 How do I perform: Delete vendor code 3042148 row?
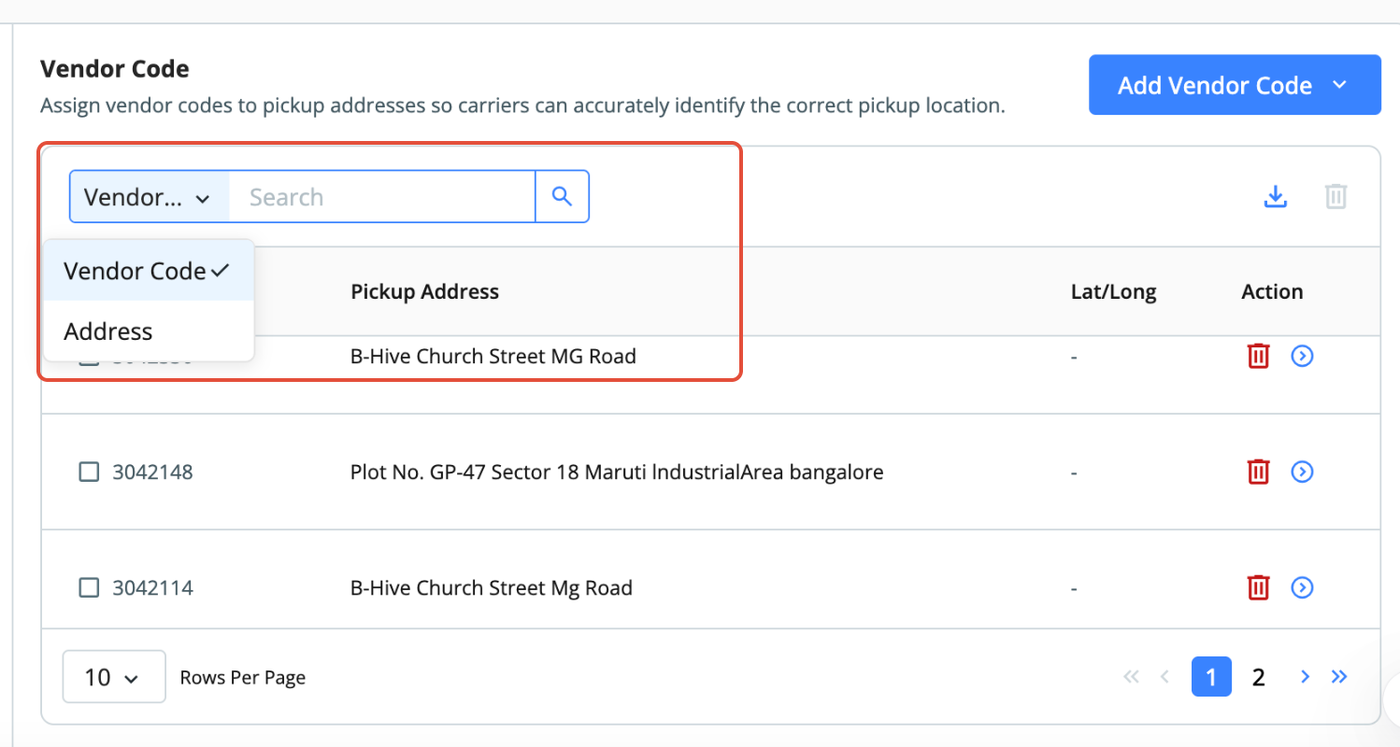coord(1259,472)
